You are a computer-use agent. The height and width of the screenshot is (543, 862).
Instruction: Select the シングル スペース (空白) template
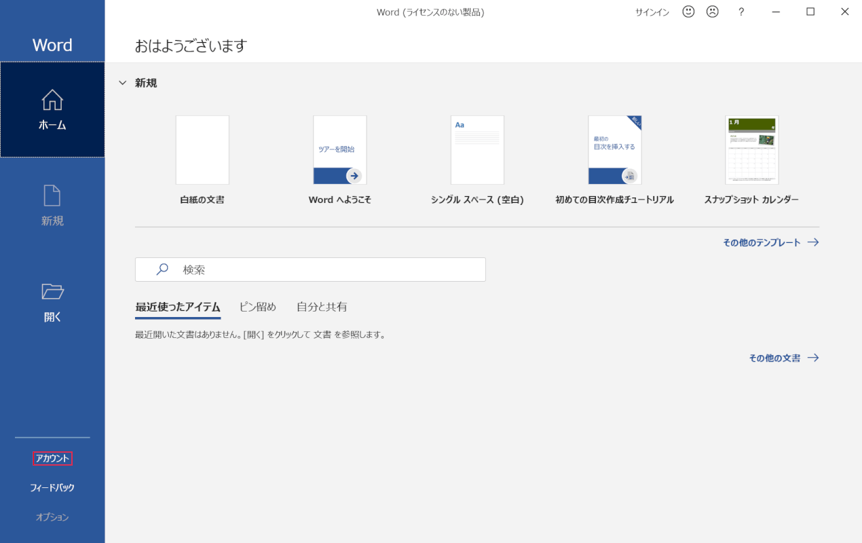477,150
